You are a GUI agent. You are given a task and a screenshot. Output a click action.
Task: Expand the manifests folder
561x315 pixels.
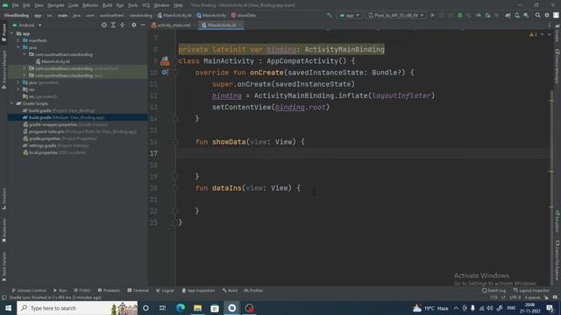pyautogui.click(x=18, y=40)
